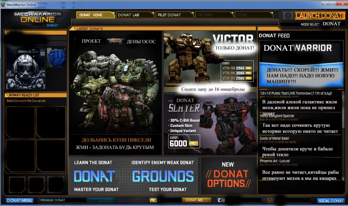The width and height of the screenshot is (348, 206).
Task: Click the GXP icon in bottom bar
Action: tap(271, 200)
